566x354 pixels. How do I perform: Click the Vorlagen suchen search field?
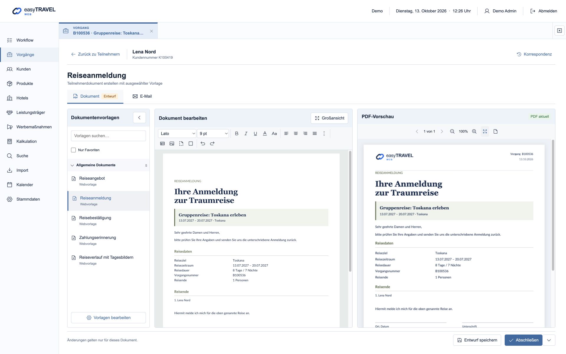pos(108,136)
